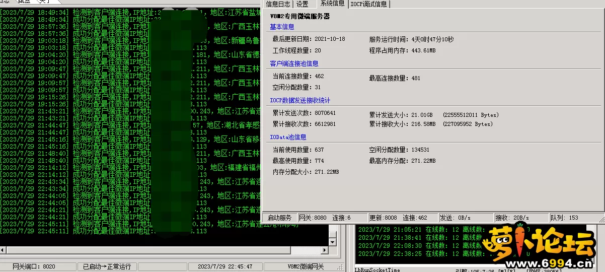
Task: Click the 最高使用数量: 774 entry
Action: [298, 161]
